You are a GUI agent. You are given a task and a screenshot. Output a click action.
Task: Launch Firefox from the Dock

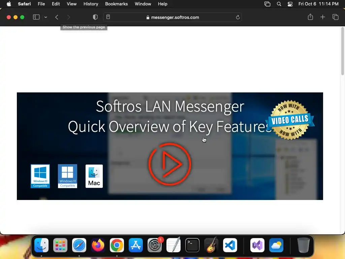point(98,245)
